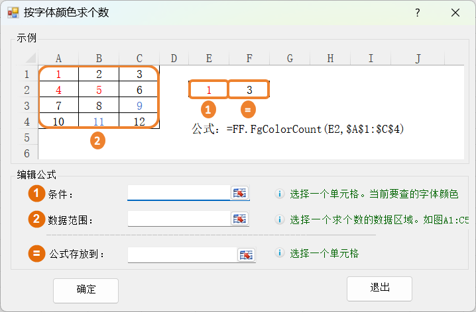Click range picker icon beside 公式存放到 field

[x=246, y=254]
